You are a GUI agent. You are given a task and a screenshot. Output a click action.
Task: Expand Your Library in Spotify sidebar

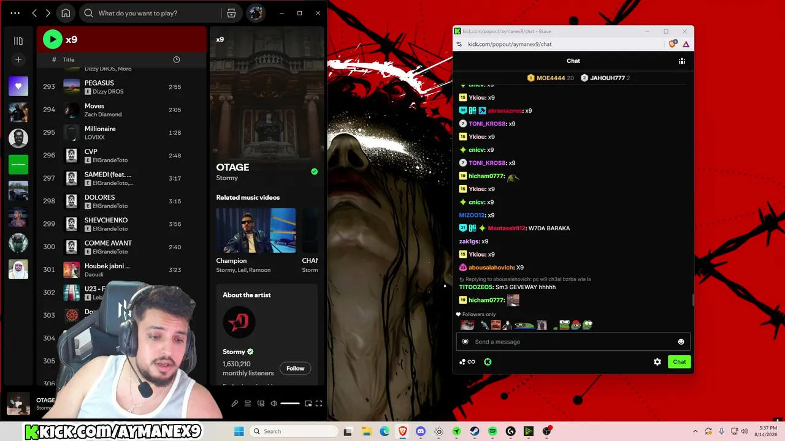(x=18, y=40)
